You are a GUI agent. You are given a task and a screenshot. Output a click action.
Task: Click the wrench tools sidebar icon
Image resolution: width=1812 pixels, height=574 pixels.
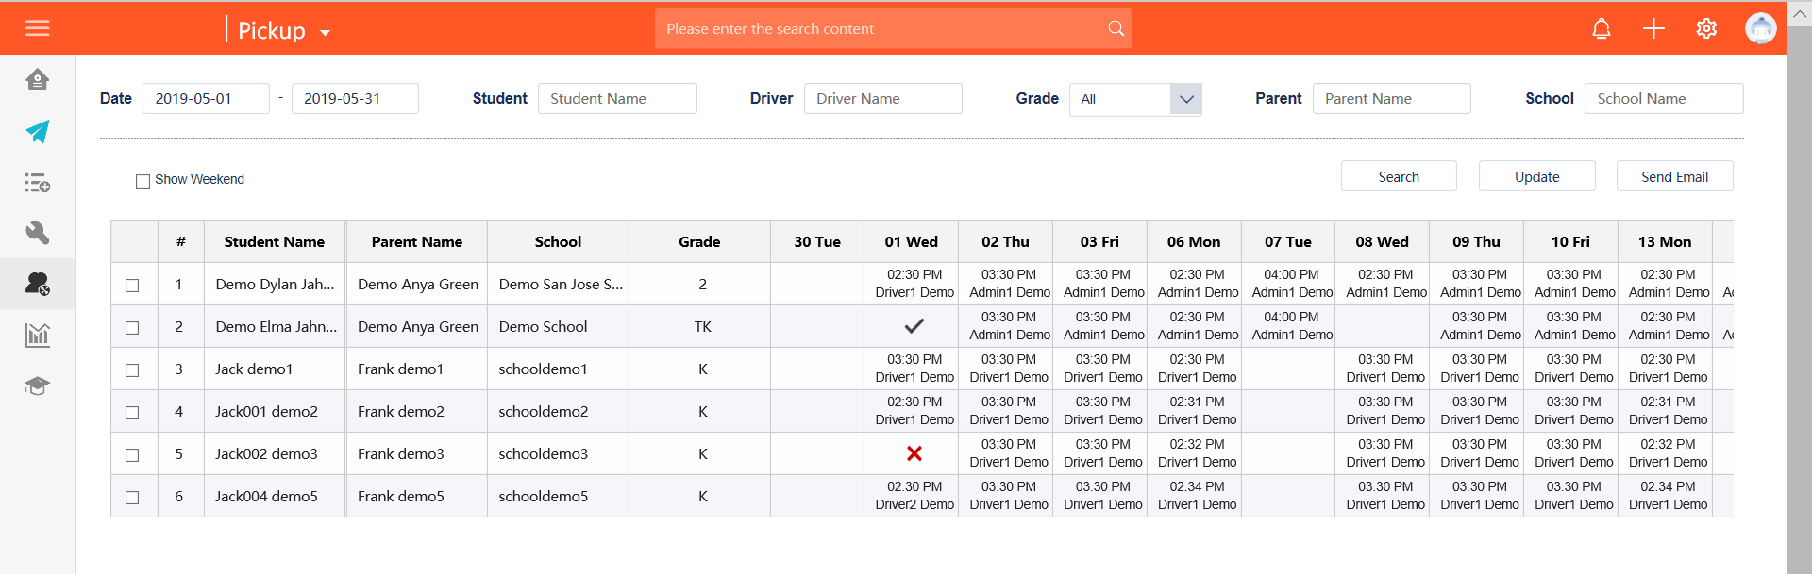click(x=38, y=233)
